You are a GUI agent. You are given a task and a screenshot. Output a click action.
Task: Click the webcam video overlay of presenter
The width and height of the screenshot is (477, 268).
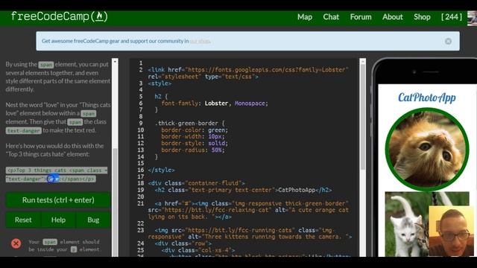pos(451,231)
